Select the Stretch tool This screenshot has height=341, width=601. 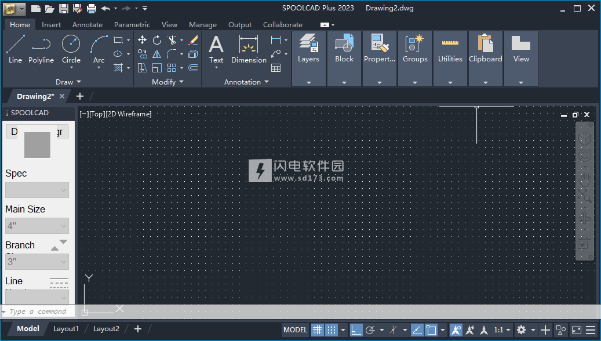point(142,68)
